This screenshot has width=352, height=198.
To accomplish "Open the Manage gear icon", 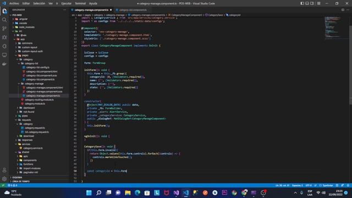I will [4, 179].
